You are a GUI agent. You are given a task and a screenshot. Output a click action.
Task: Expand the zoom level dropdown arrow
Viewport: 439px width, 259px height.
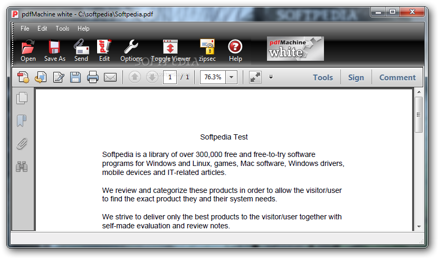(x=232, y=77)
